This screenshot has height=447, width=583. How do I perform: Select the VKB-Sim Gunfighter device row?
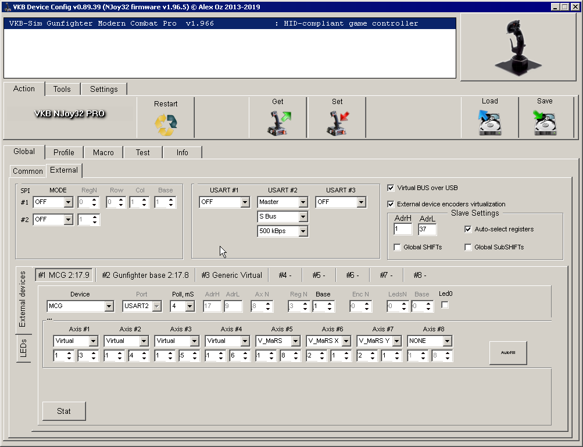coord(230,23)
